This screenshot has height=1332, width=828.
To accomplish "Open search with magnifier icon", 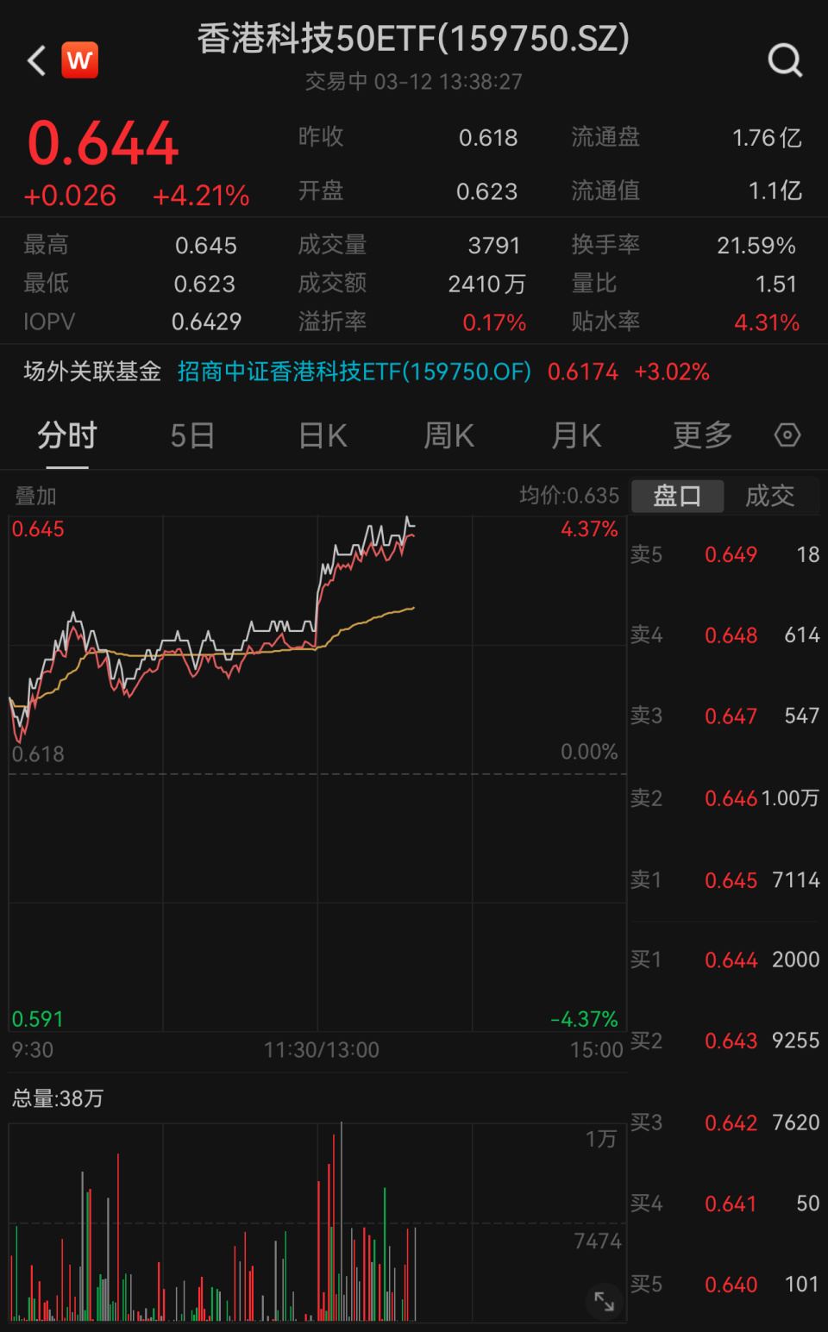I will 785,60.
